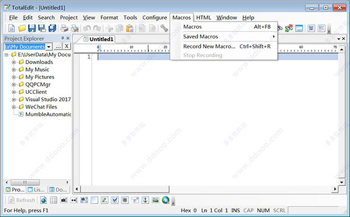
Task: Click the globe page icon in HTML toolbar
Action: point(44,200)
